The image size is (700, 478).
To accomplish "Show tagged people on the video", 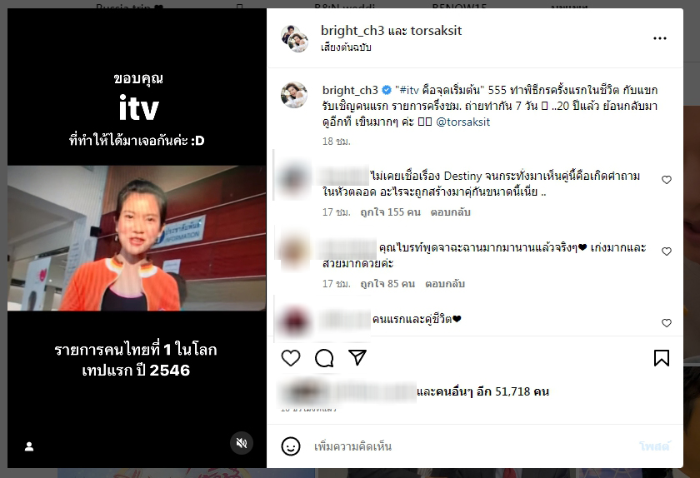I will [x=29, y=446].
